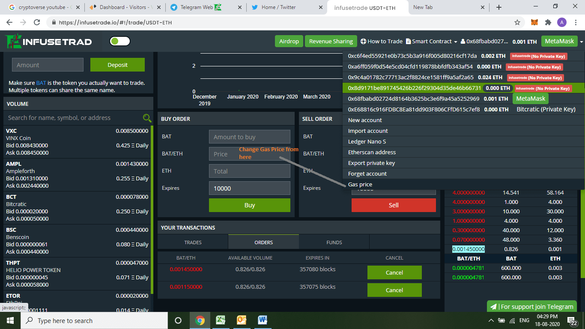
Task: Open the Gas price option
Action: (464, 184)
